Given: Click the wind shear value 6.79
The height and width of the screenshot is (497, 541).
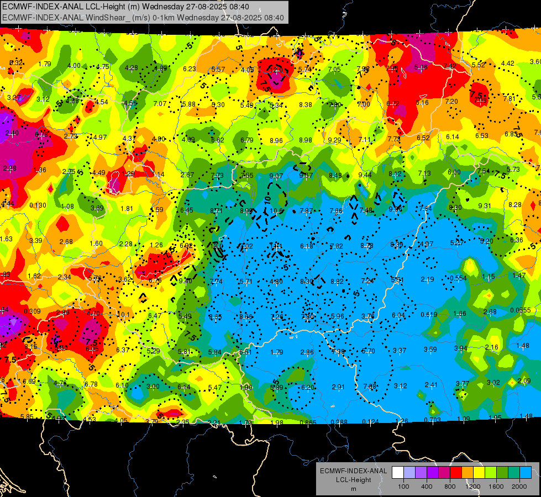Looking at the screenshot, I should [x=247, y=140].
